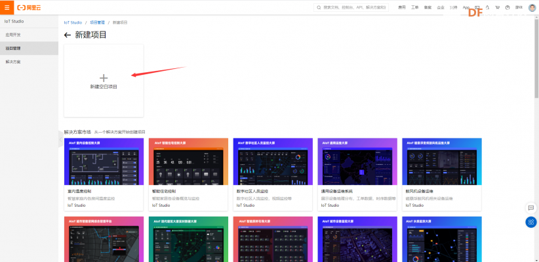Open 室内设备控制大屏 template thumbnail
Image resolution: width=539 pixels, height=262 pixels.
click(x=104, y=162)
